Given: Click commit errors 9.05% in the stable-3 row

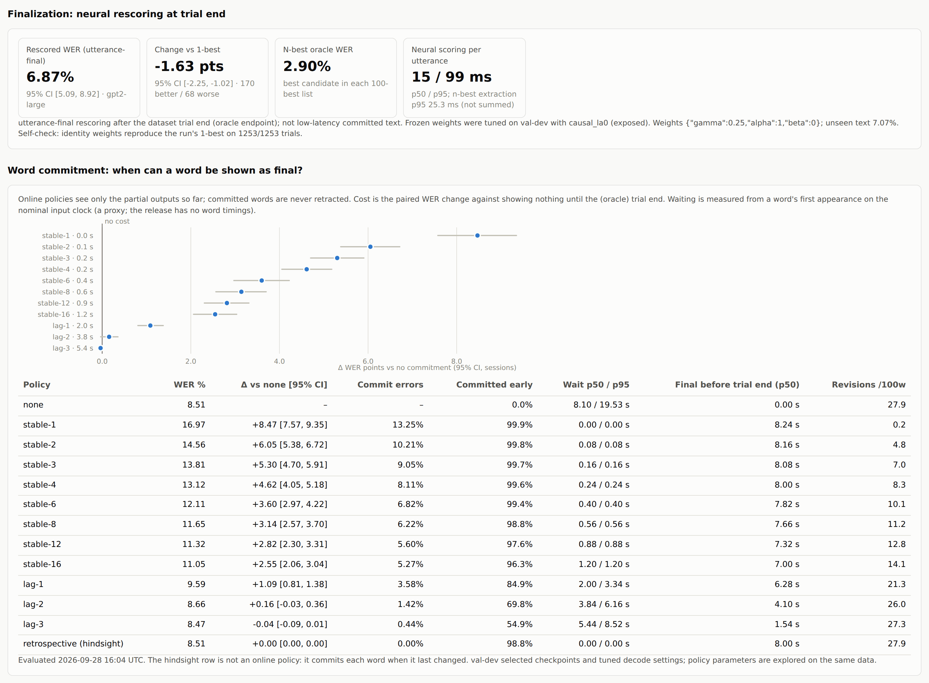Looking at the screenshot, I should (x=410, y=465).
